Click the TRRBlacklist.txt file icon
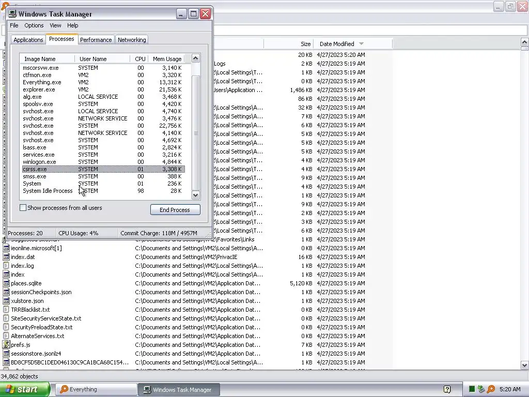 tap(6, 310)
